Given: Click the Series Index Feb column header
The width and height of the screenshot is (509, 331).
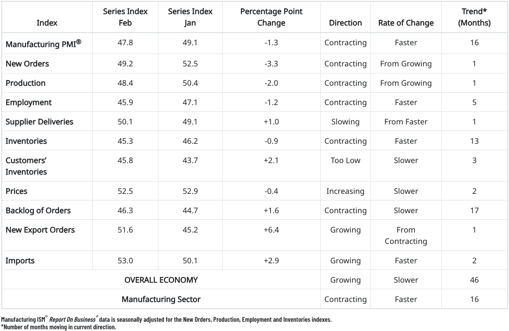Looking at the screenshot, I should click(x=125, y=17).
